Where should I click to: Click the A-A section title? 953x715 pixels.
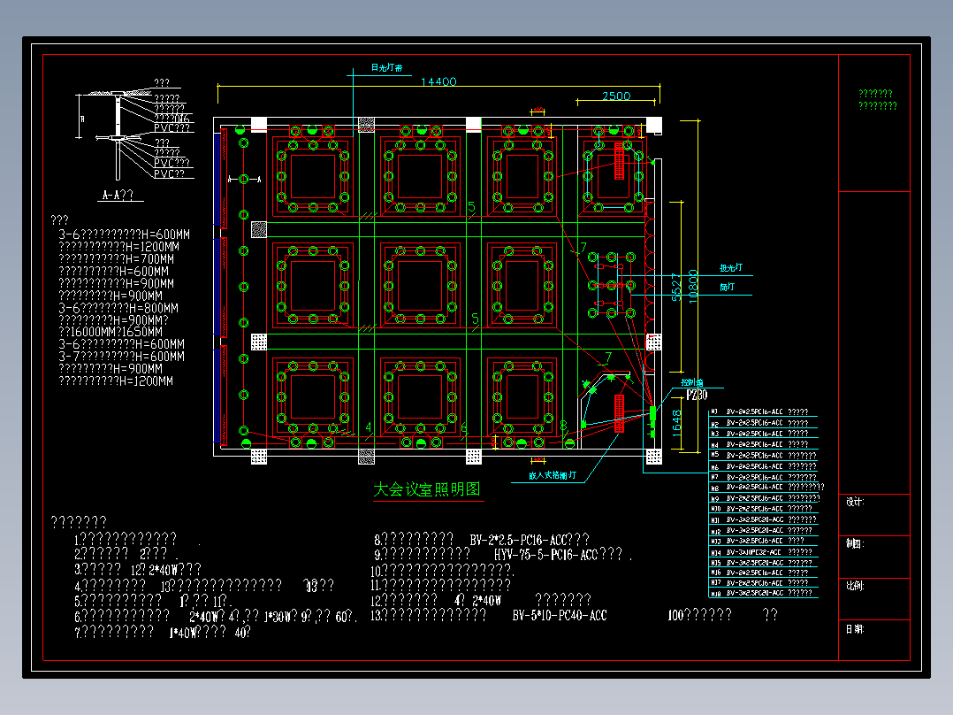118,196
